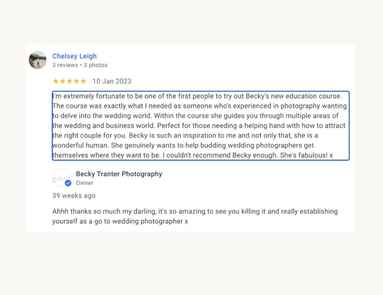Click the second gold rating star

[63, 81]
